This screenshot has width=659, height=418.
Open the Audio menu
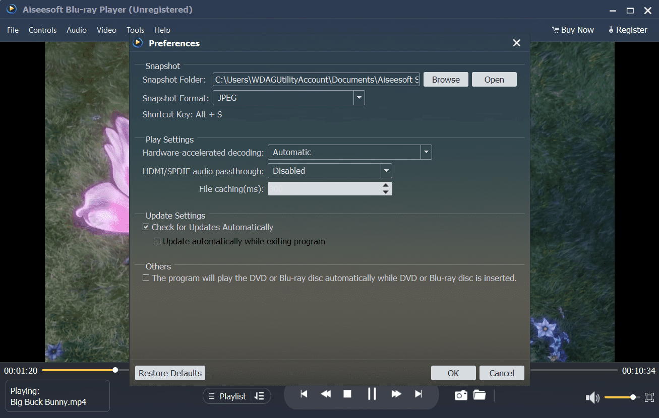(77, 30)
